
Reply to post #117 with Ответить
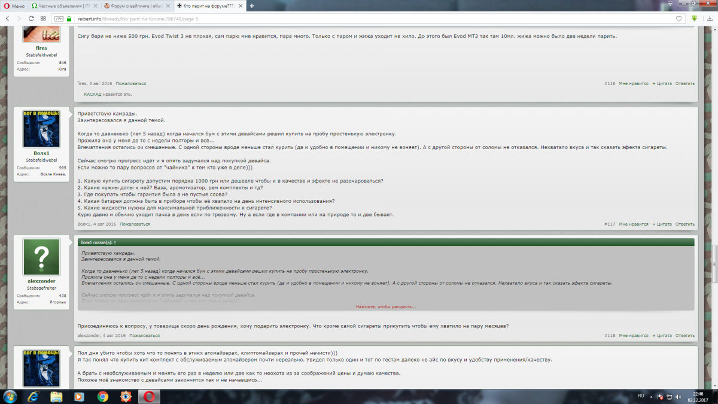click(x=685, y=224)
